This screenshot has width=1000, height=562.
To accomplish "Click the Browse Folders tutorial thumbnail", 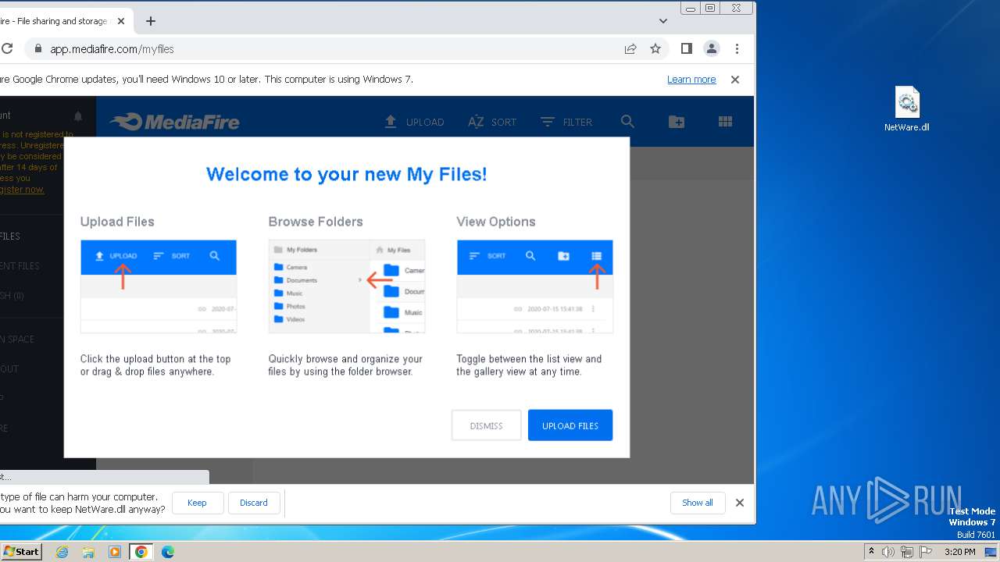I will 347,286.
